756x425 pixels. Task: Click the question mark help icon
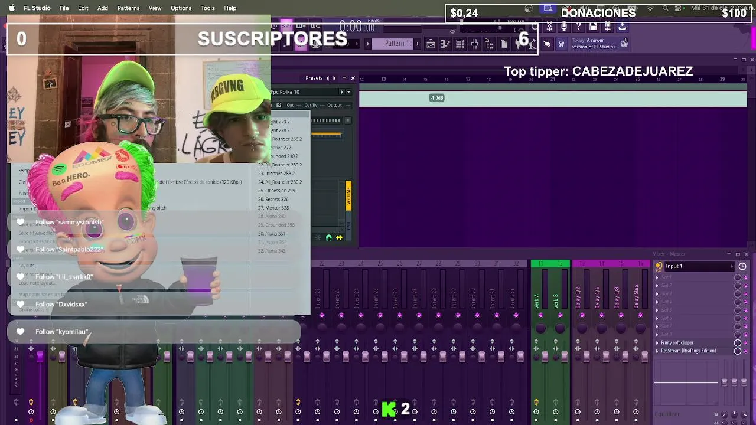pyautogui.click(x=578, y=27)
